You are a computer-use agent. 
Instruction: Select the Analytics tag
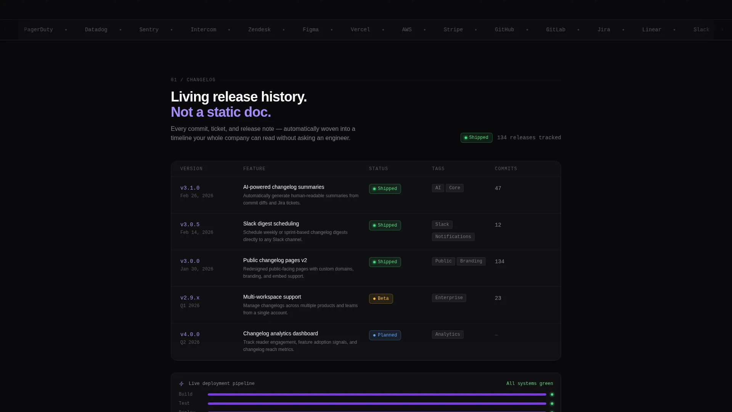point(448,335)
